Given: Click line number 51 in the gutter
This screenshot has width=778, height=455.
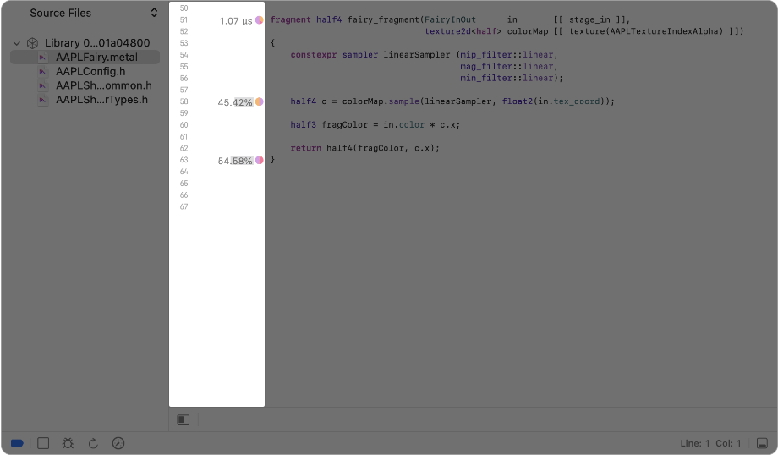Looking at the screenshot, I should tap(184, 19).
